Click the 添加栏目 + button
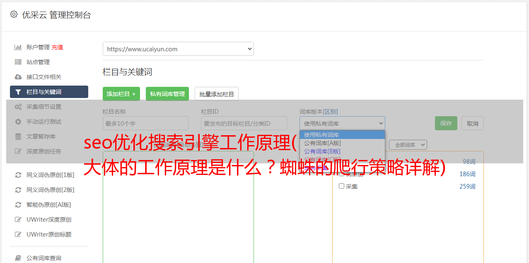The width and height of the screenshot is (529, 263). tap(121, 94)
